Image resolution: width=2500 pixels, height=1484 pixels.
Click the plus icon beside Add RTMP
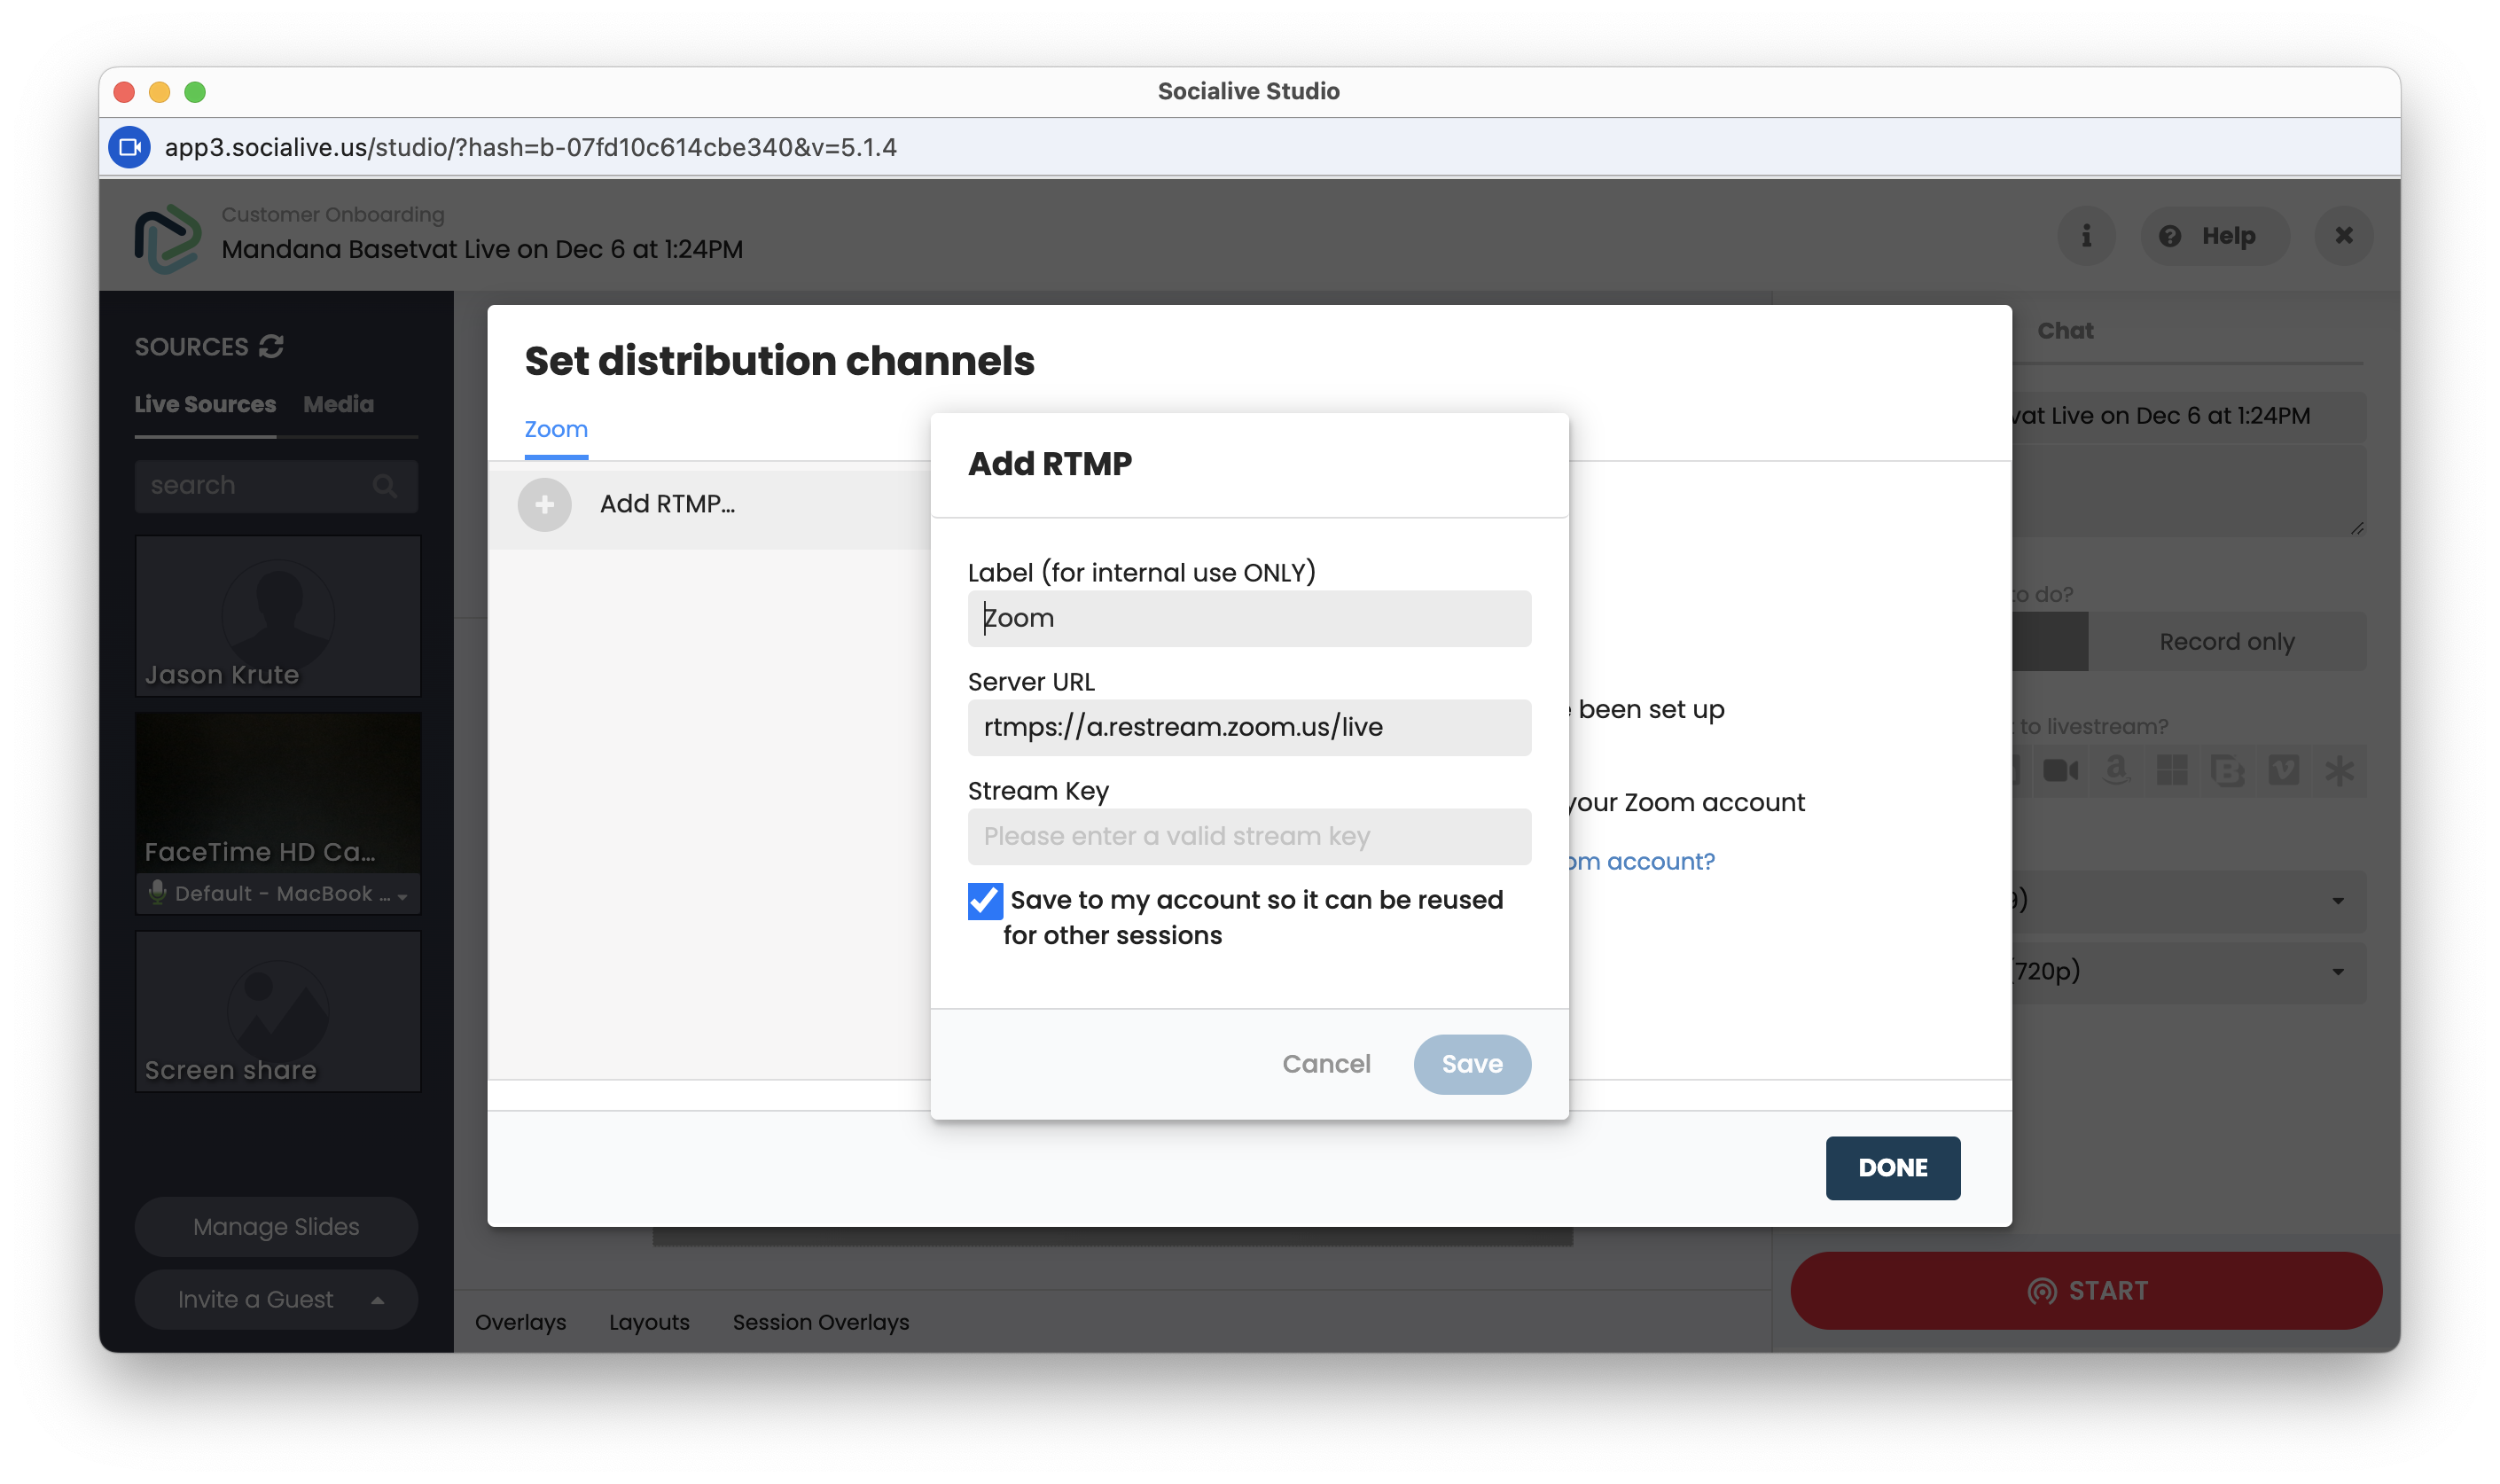coord(544,504)
